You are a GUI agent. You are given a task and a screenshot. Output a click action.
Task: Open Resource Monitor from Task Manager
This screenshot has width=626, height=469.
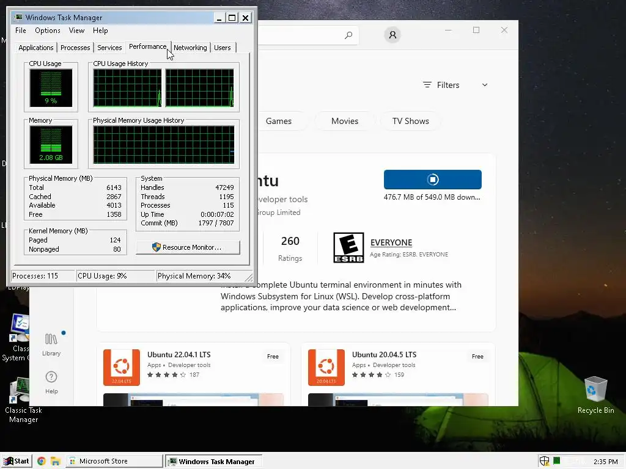[188, 247]
